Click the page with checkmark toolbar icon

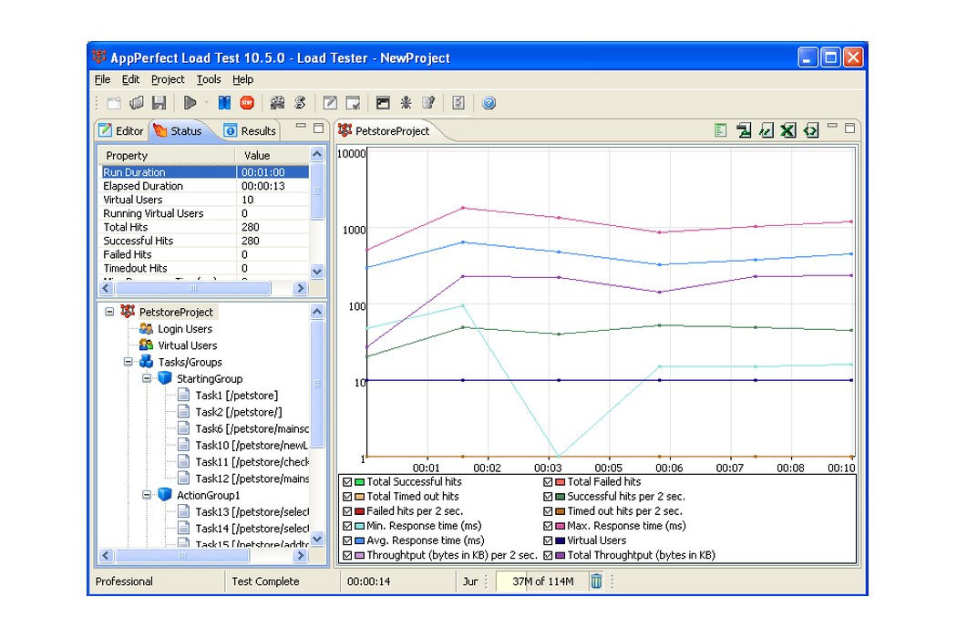[x=353, y=103]
